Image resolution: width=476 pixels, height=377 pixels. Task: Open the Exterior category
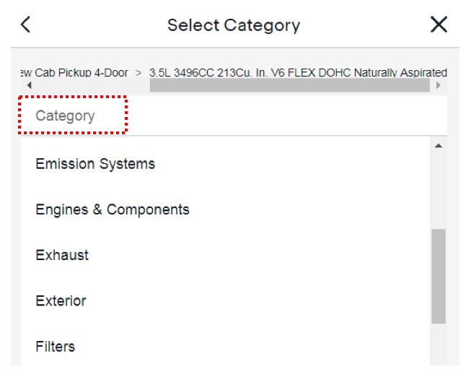tap(61, 300)
